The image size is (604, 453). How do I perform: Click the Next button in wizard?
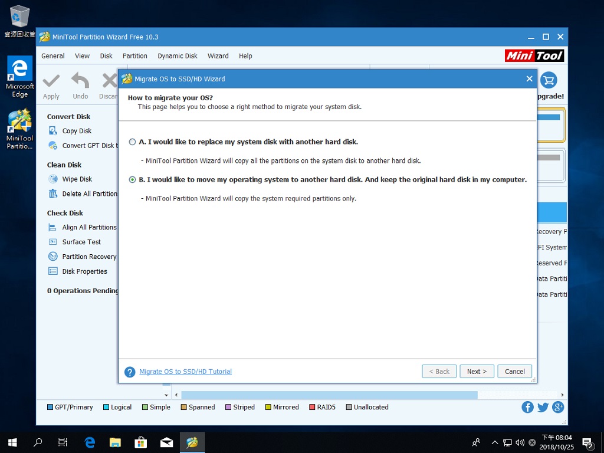[x=477, y=372]
